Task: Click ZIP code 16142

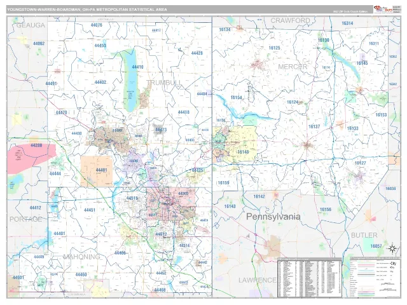Action: click(259, 196)
